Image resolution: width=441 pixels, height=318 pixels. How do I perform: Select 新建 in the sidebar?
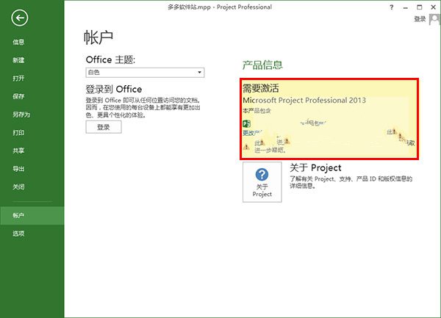pyautogui.click(x=18, y=60)
